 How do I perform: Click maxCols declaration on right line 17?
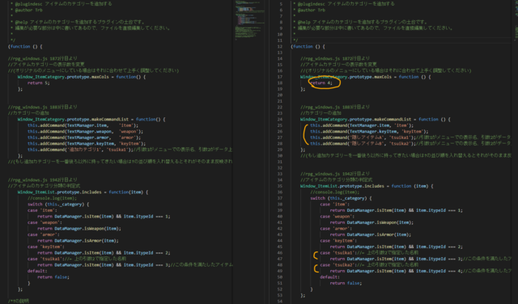[365, 77]
